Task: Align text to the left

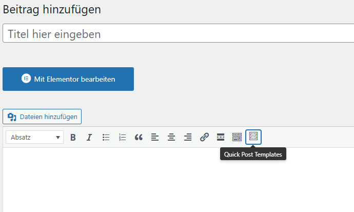Action: [155, 137]
